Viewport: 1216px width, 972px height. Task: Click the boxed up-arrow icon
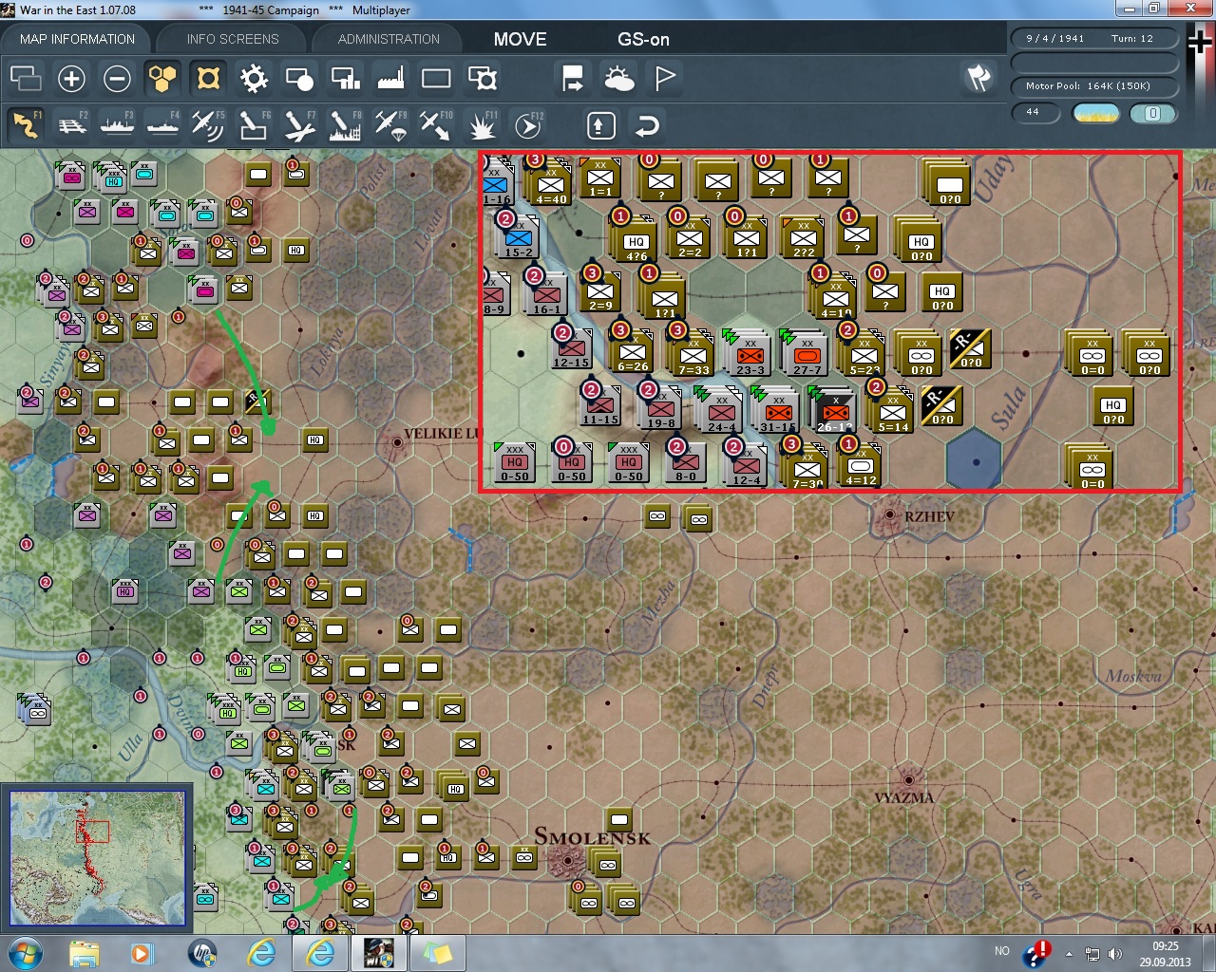[600, 125]
